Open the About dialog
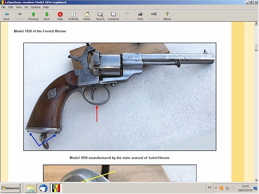This screenshot has width=259, height=194. coord(167,16)
